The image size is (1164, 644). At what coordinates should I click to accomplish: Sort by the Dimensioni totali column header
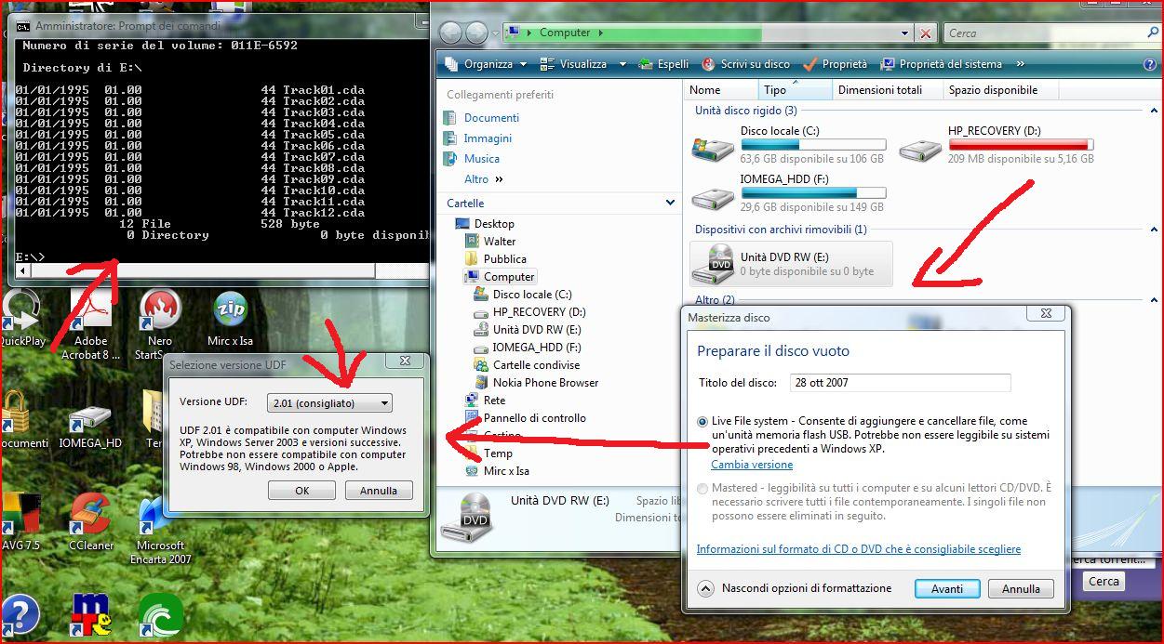[x=887, y=90]
